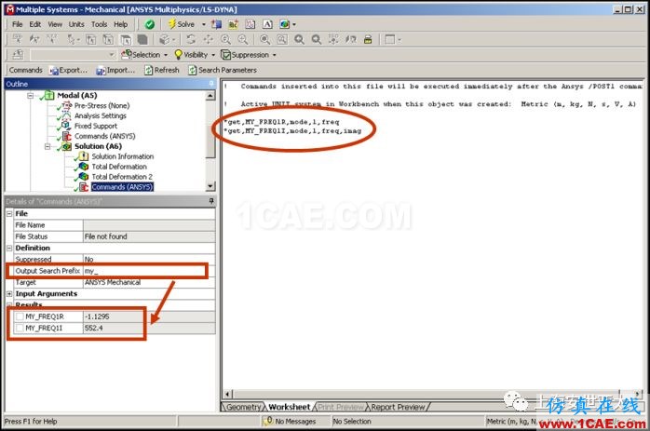
Task: Select Solution Information in outline
Action: 122,156
